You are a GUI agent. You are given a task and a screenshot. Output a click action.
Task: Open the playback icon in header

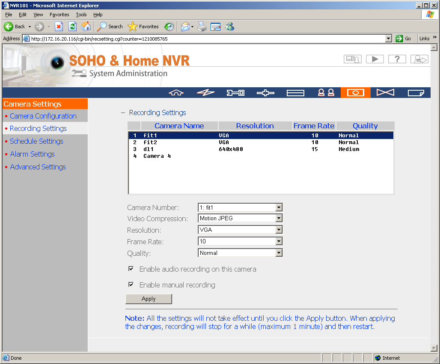(375, 59)
